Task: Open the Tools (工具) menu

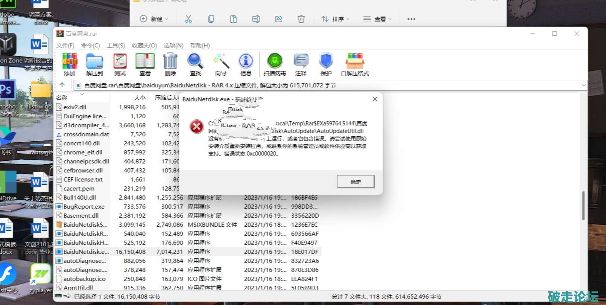Action: tap(116, 46)
